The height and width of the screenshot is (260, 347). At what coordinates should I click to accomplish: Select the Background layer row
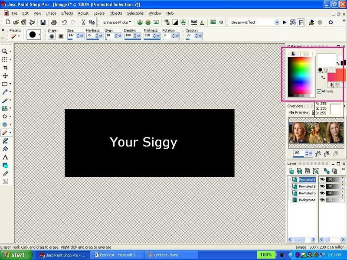[304, 200]
